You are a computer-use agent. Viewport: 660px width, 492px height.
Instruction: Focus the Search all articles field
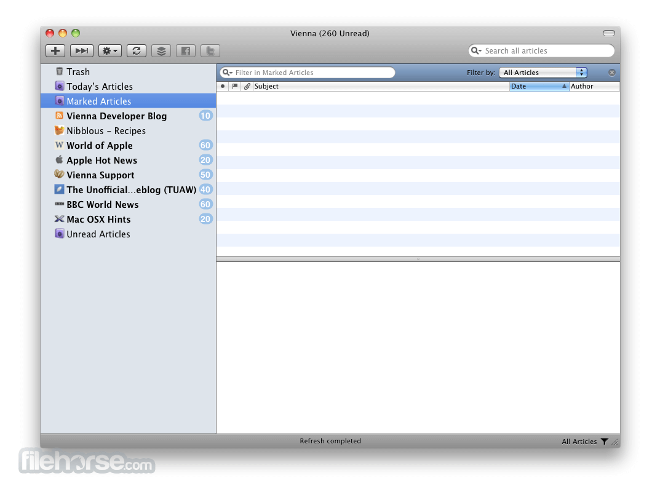(x=541, y=50)
